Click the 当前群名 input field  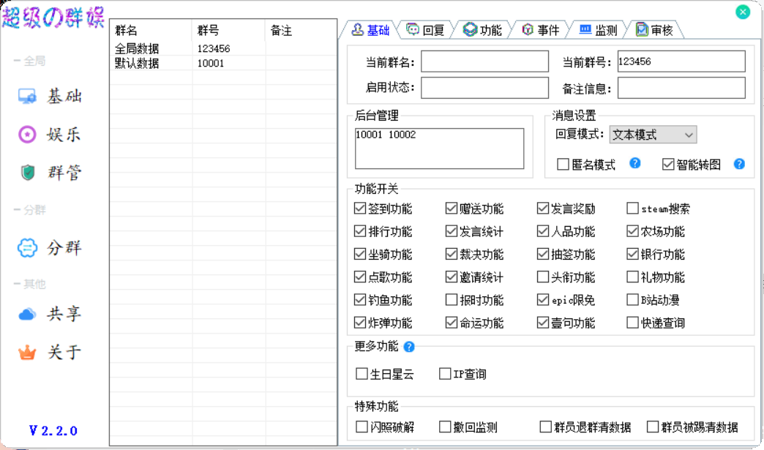click(x=484, y=62)
